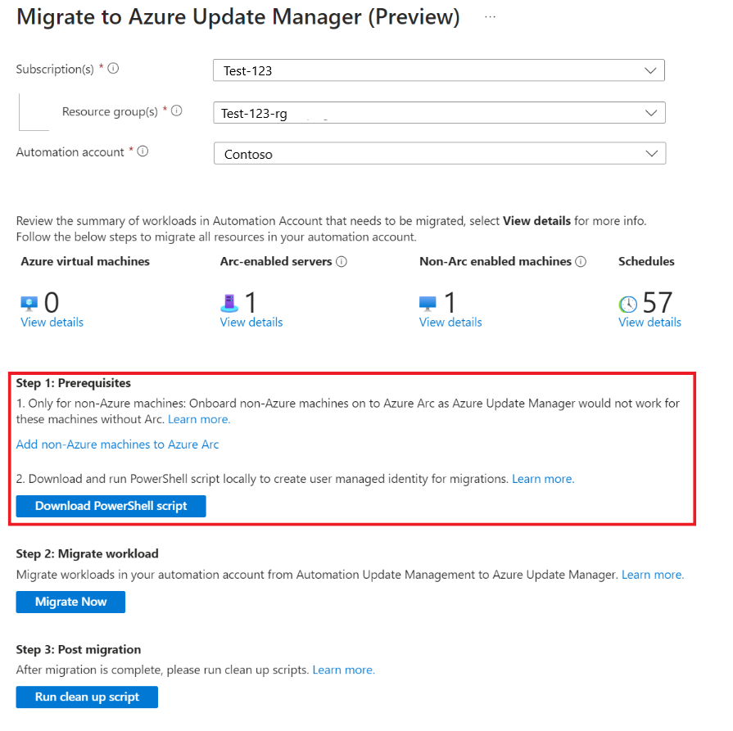Run the clean up script
This screenshot has width=733, height=731.
[87, 697]
